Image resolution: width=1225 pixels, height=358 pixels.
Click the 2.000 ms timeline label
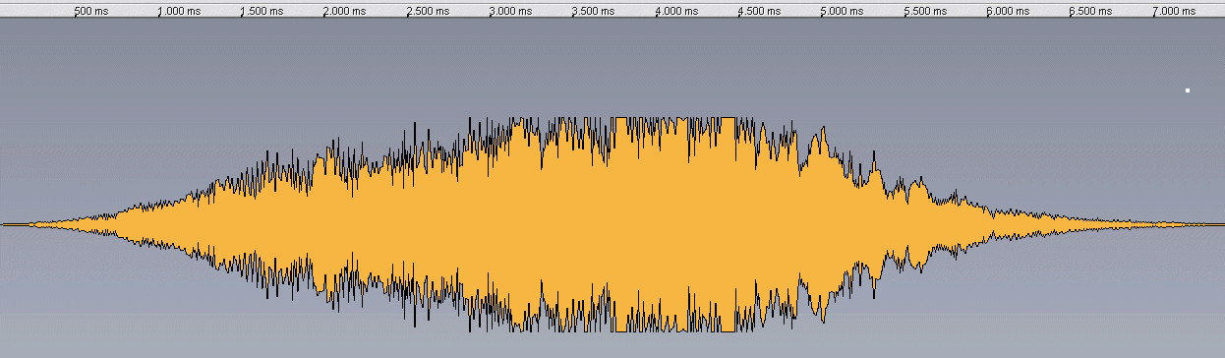[344, 12]
